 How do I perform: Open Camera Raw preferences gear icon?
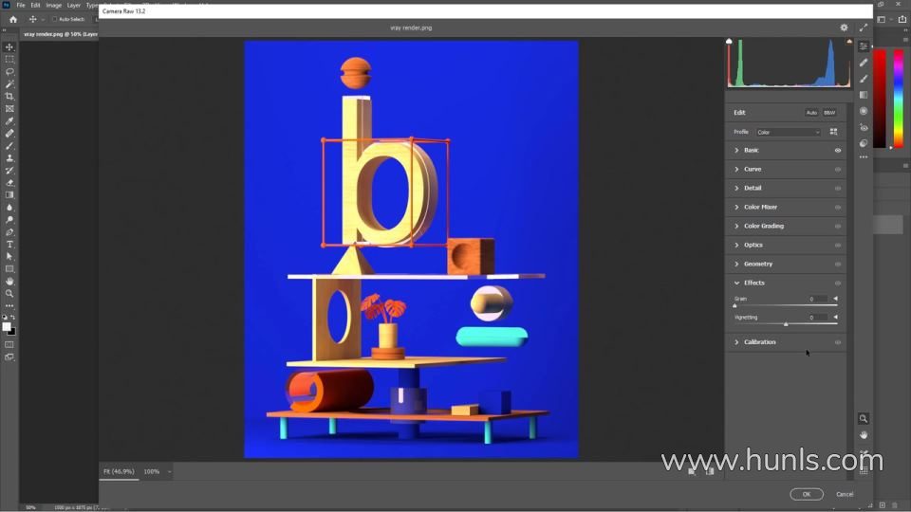pyautogui.click(x=844, y=27)
